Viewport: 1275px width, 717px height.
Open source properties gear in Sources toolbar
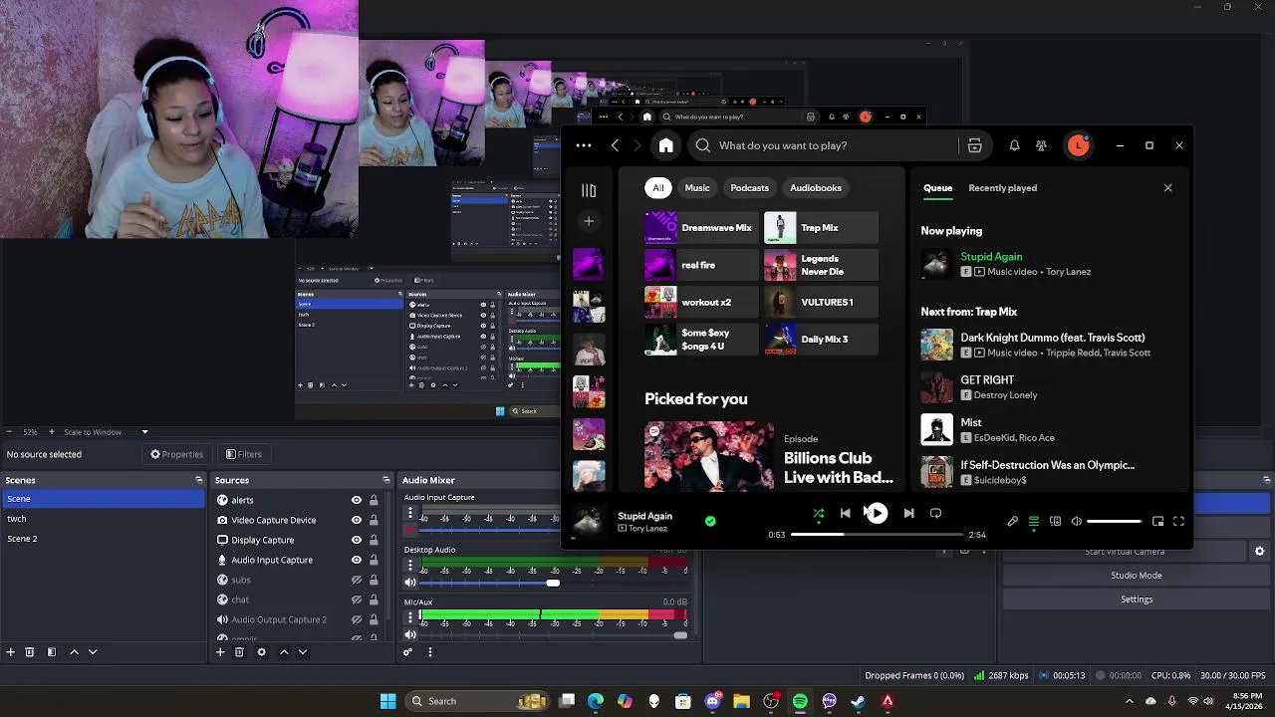tap(261, 652)
